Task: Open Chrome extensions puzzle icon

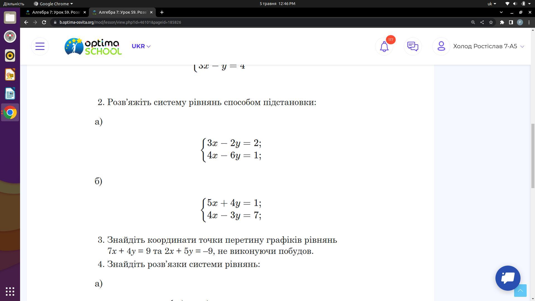Action: tap(502, 22)
